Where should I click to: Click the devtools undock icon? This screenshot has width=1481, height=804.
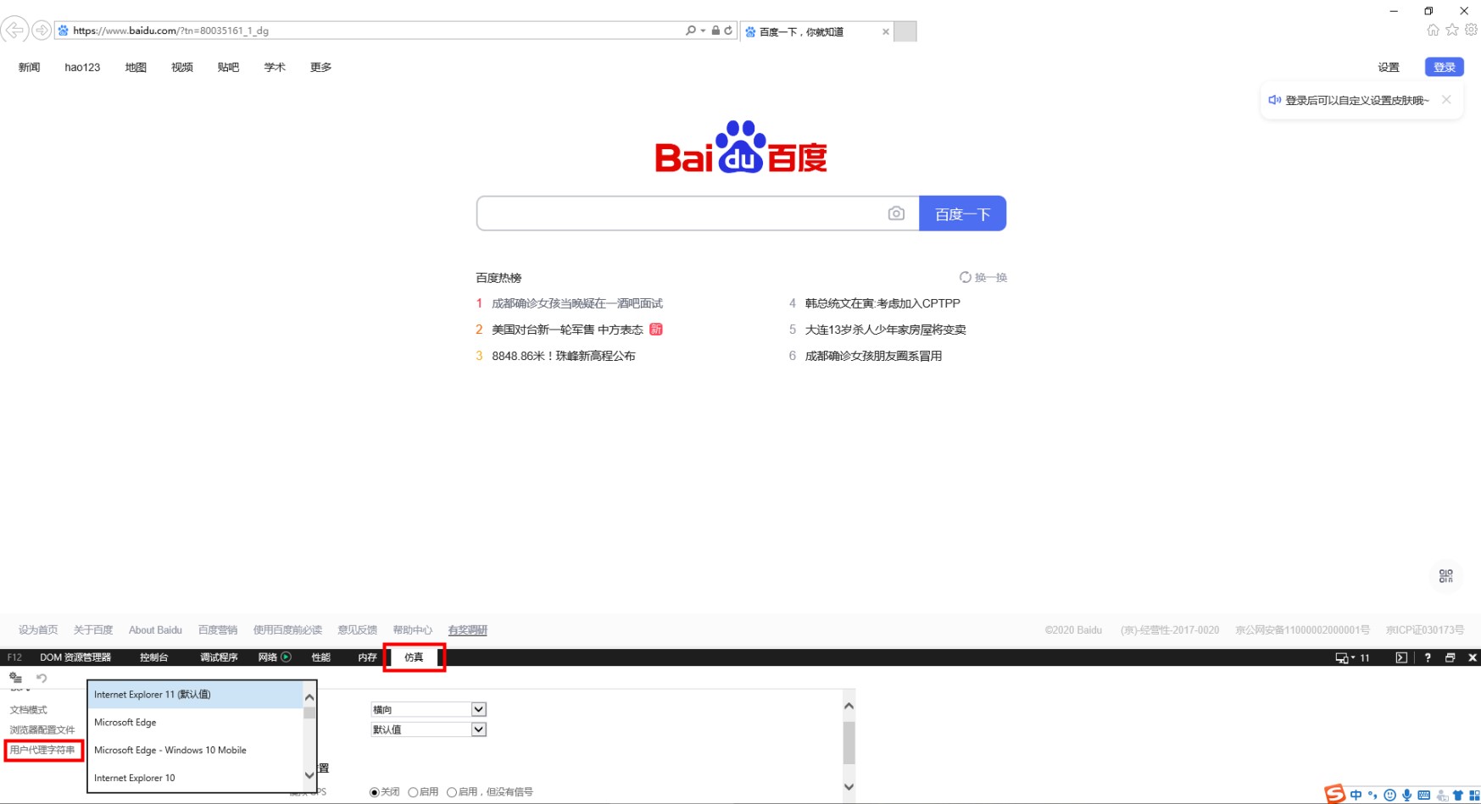[x=1450, y=657]
